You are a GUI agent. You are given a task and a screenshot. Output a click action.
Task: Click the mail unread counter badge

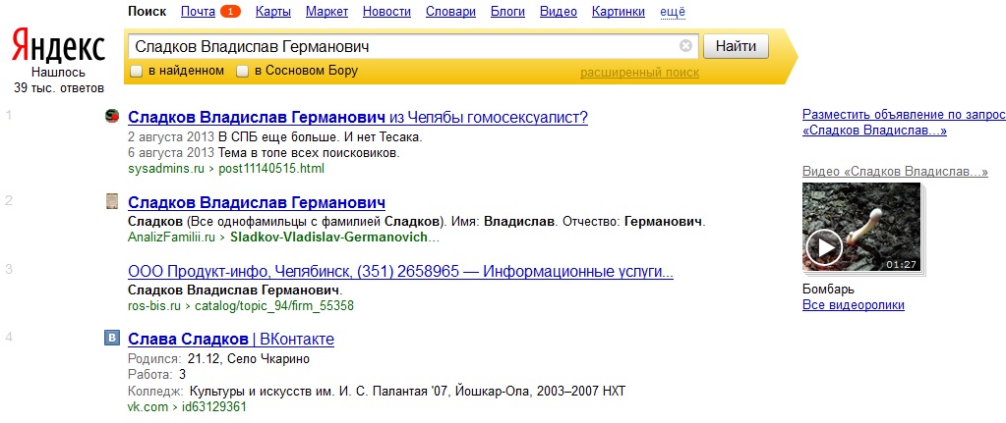tap(230, 12)
